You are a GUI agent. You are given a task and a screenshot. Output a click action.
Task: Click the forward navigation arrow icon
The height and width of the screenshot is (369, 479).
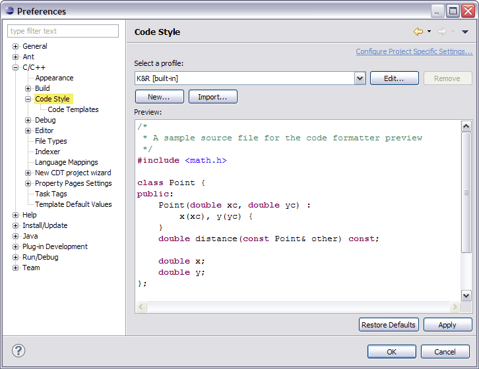tap(442, 32)
